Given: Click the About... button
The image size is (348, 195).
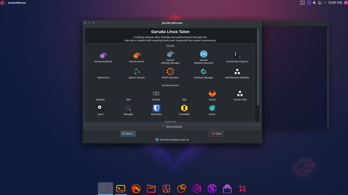Looking at the screenshot, I should [128, 133].
